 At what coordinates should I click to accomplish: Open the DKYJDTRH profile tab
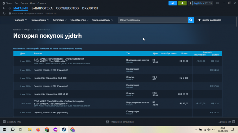coord(90,8)
